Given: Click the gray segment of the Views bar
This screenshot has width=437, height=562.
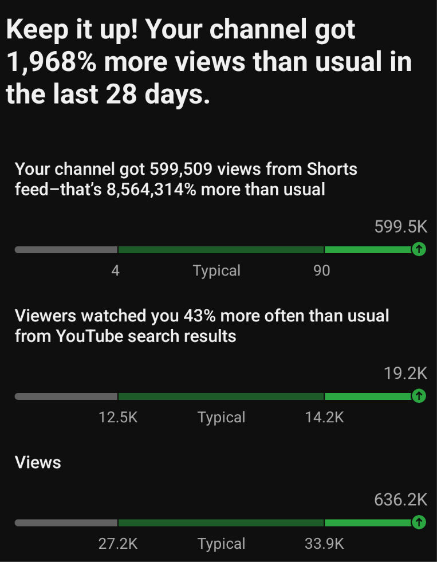Looking at the screenshot, I should pyautogui.click(x=66, y=523).
